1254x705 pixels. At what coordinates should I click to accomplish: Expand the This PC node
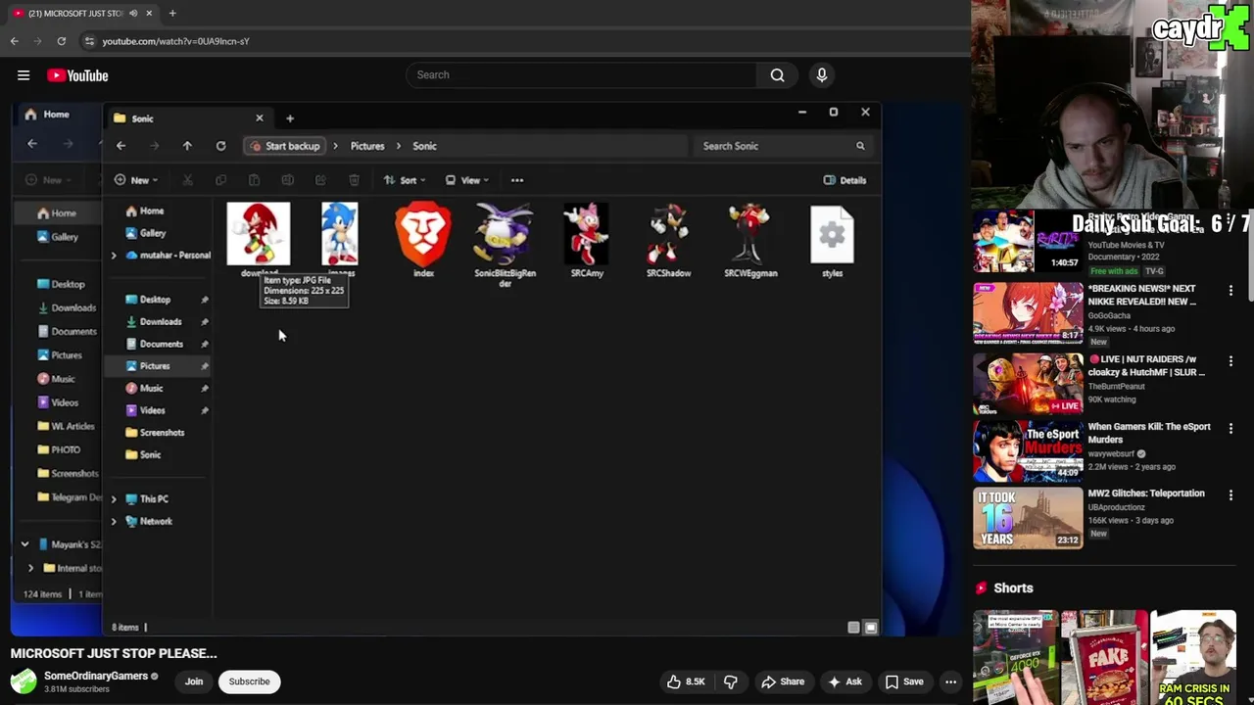[x=114, y=499]
